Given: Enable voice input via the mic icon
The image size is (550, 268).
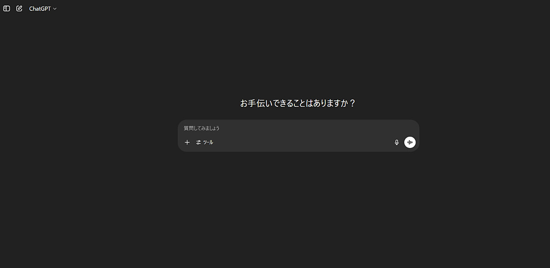Looking at the screenshot, I should (397, 142).
